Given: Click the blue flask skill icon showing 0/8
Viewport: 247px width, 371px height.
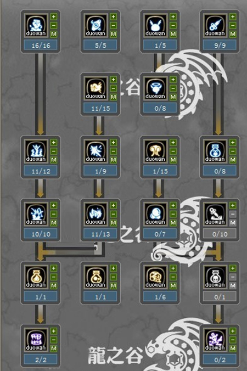Looking at the screenshot, I should click(x=215, y=151).
